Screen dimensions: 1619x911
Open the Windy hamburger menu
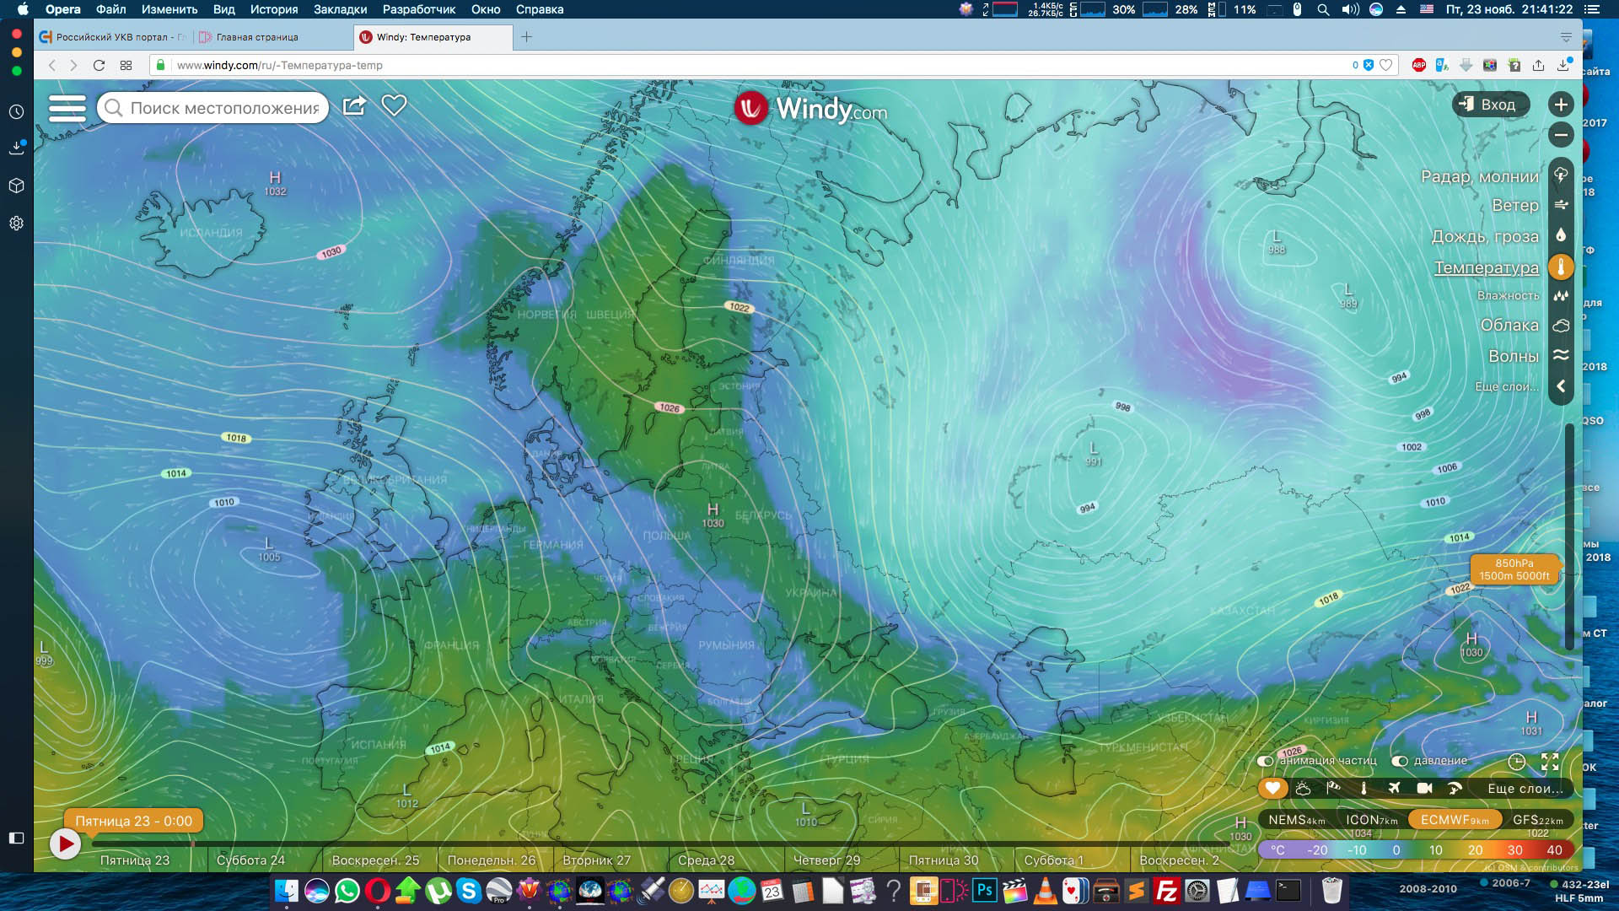point(67,108)
